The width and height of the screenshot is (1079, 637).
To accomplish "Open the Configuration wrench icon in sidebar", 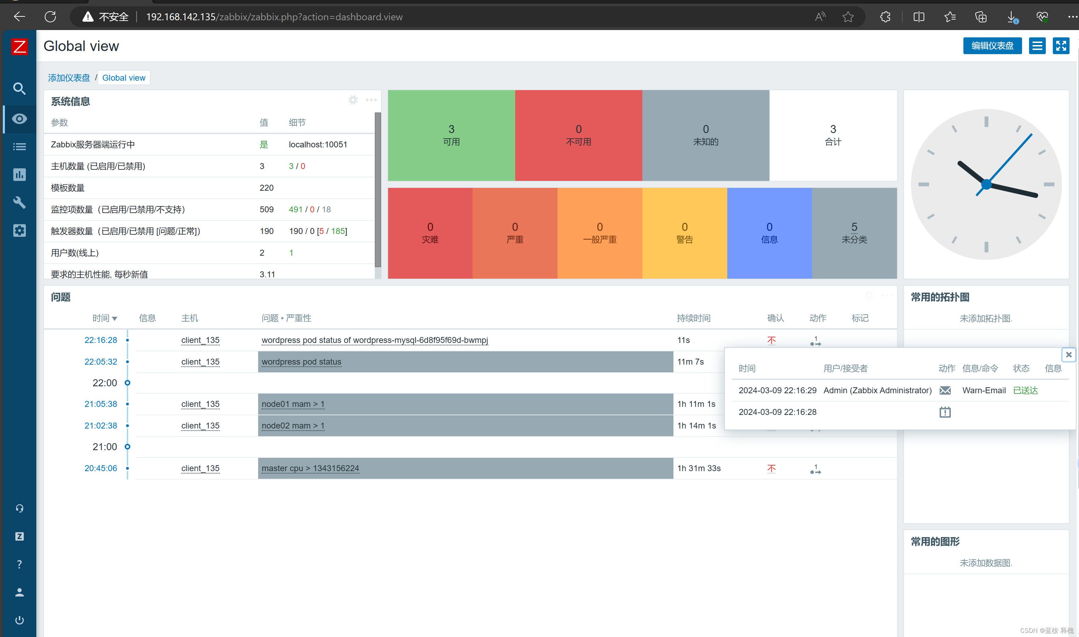I will pos(19,203).
